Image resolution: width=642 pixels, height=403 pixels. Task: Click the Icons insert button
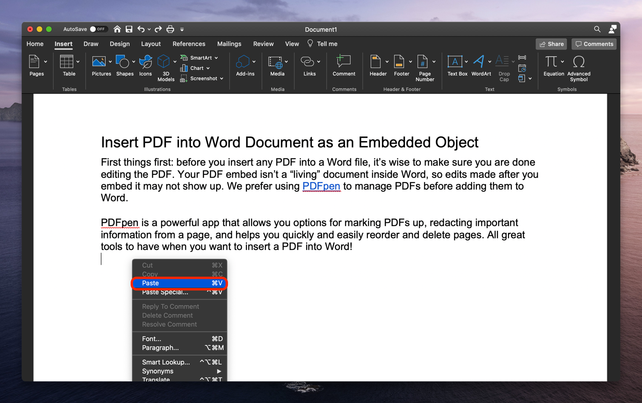145,63
